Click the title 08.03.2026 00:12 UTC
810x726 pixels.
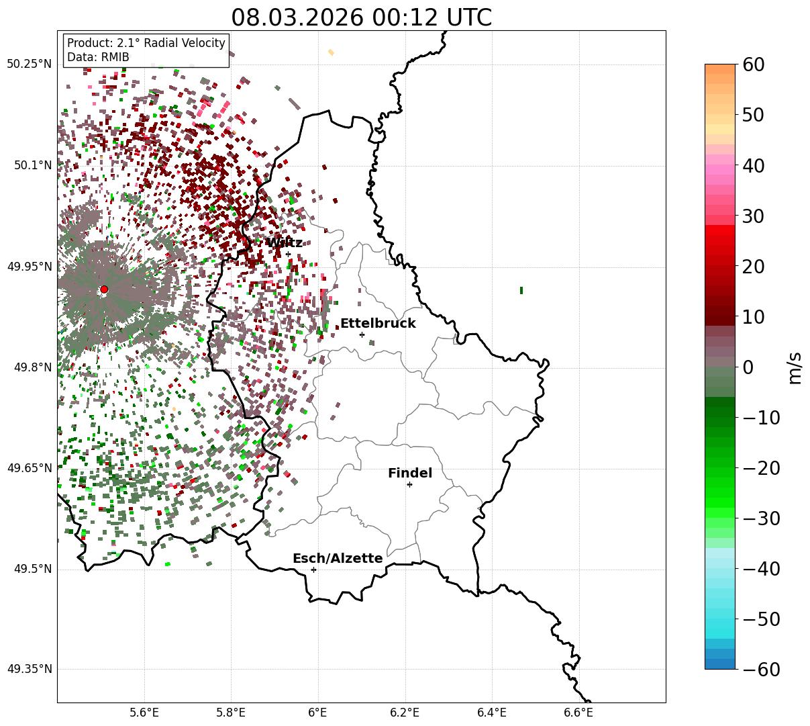361,17
